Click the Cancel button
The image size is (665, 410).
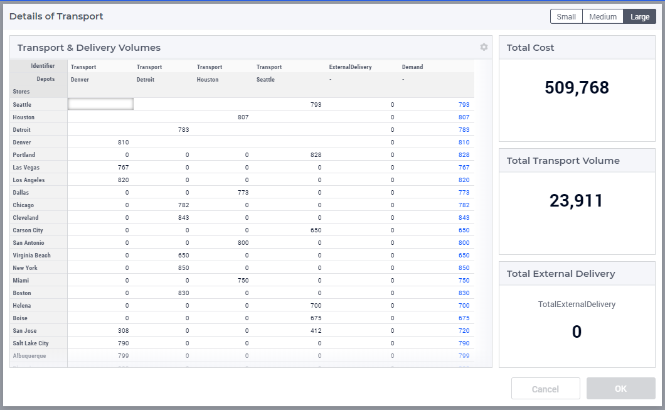tap(545, 389)
